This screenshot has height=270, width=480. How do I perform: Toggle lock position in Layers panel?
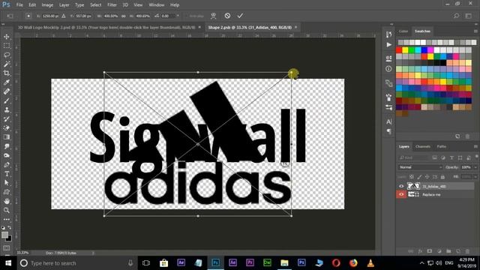(427, 177)
